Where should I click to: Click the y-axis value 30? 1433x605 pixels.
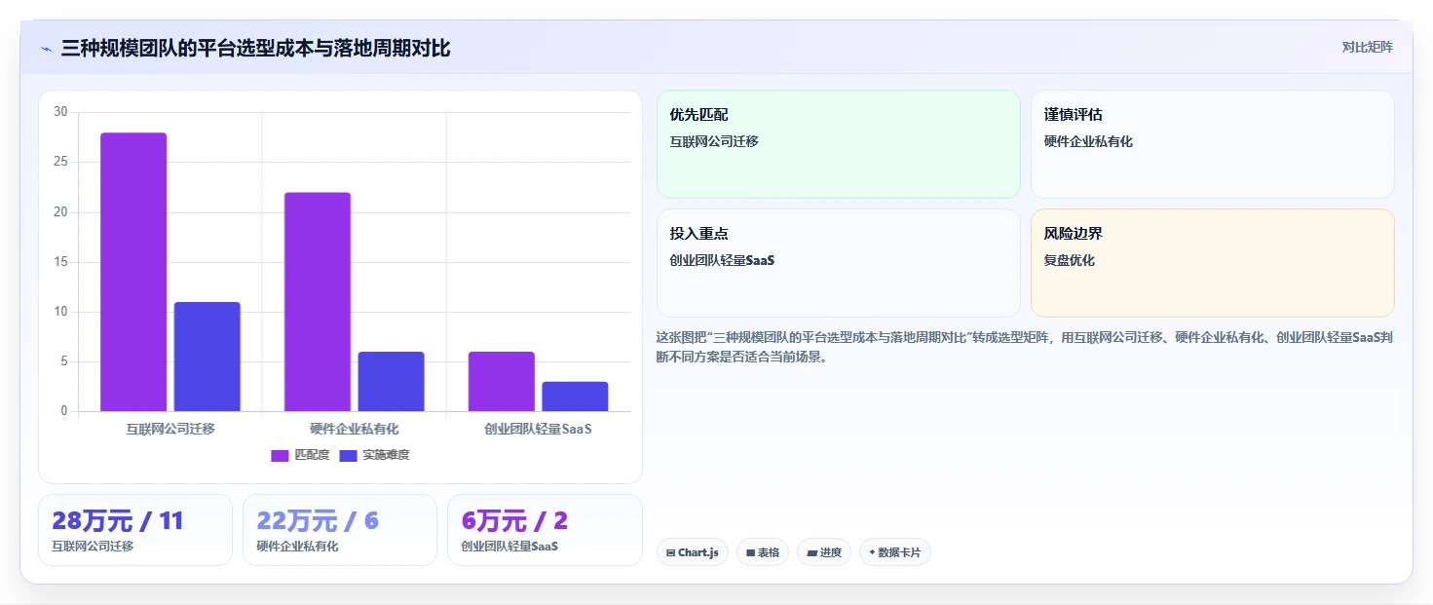[x=60, y=112]
